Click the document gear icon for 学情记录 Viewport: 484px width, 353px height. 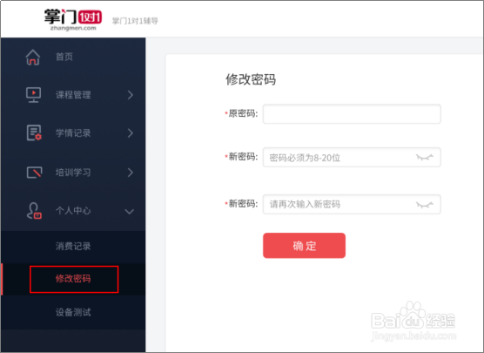[34, 132]
